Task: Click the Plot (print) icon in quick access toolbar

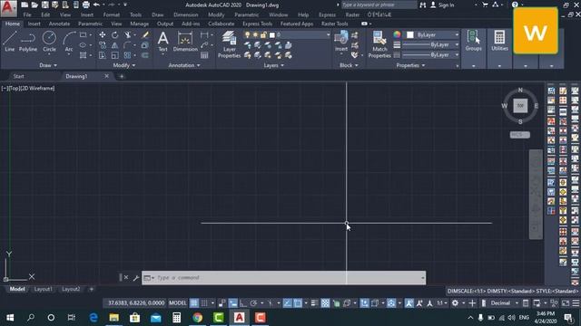Action: 86,5
